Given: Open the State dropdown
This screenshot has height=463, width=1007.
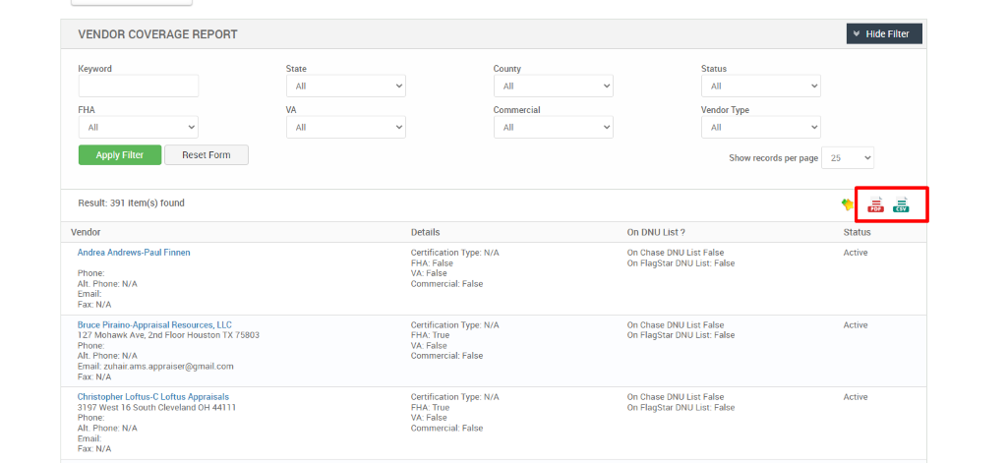Looking at the screenshot, I should pyautogui.click(x=345, y=87).
